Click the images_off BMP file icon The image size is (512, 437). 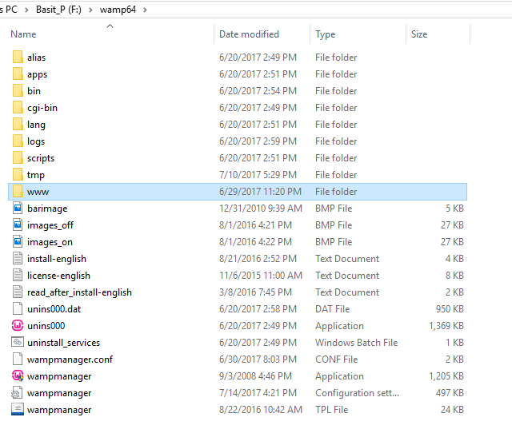point(18,225)
